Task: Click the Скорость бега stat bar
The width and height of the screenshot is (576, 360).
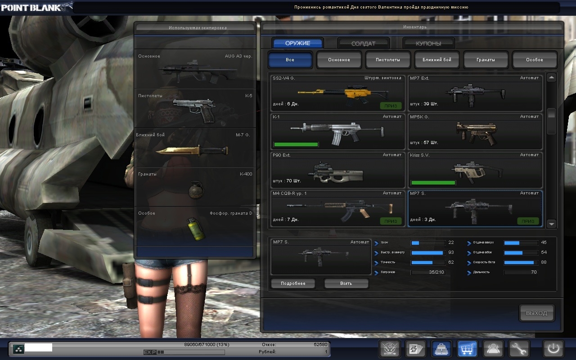Action: (521, 262)
